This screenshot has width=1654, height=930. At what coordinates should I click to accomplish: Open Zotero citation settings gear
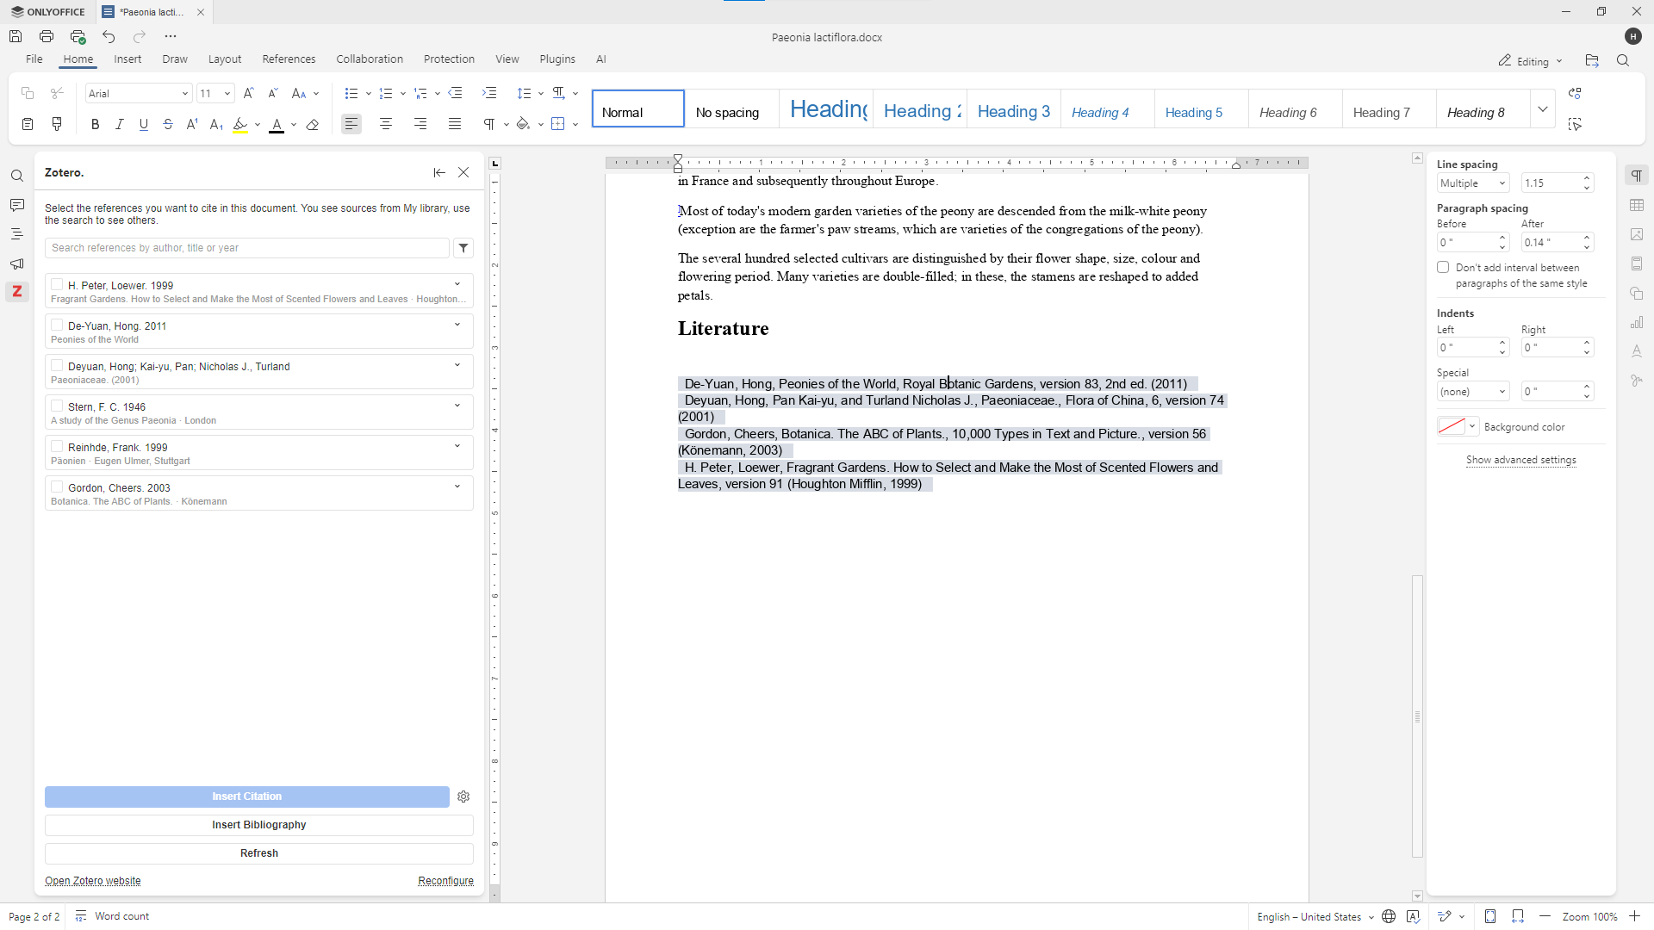point(463,797)
